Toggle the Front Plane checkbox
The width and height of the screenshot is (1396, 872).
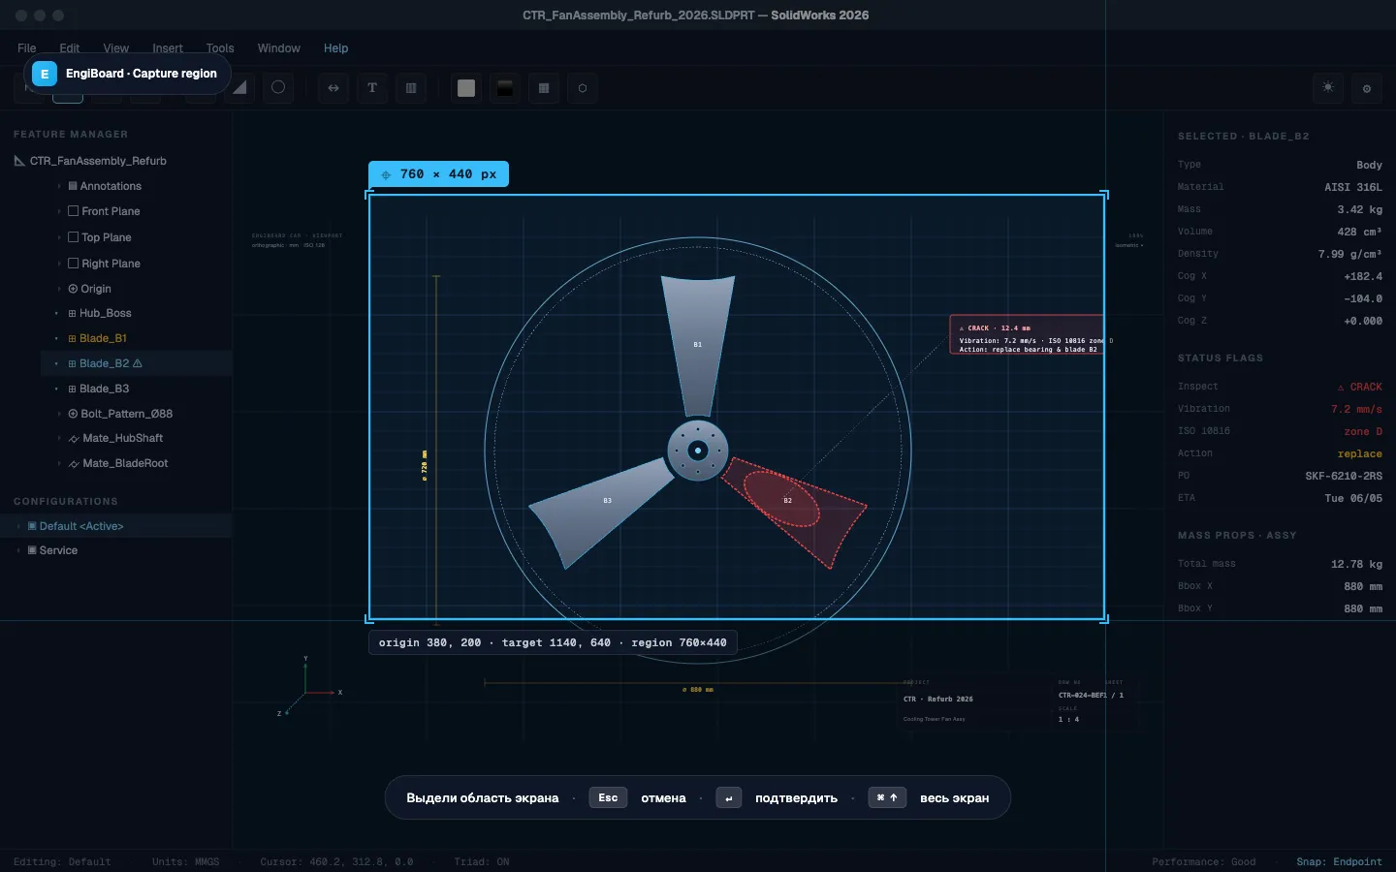(x=73, y=211)
